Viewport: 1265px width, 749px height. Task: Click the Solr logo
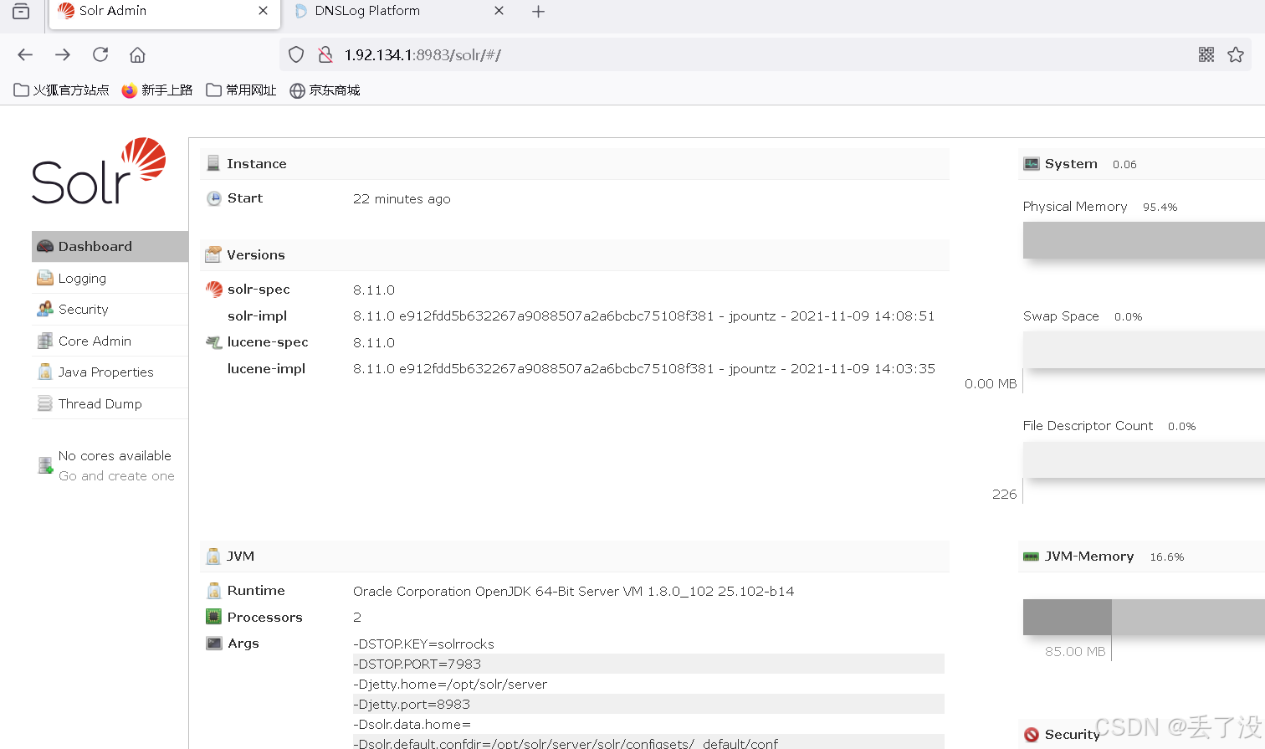coord(99,172)
